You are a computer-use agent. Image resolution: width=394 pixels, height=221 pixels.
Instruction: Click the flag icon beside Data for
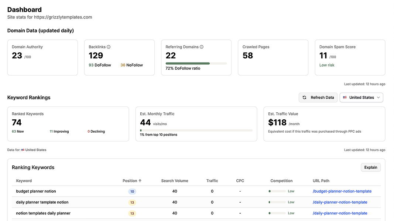(x=23, y=150)
